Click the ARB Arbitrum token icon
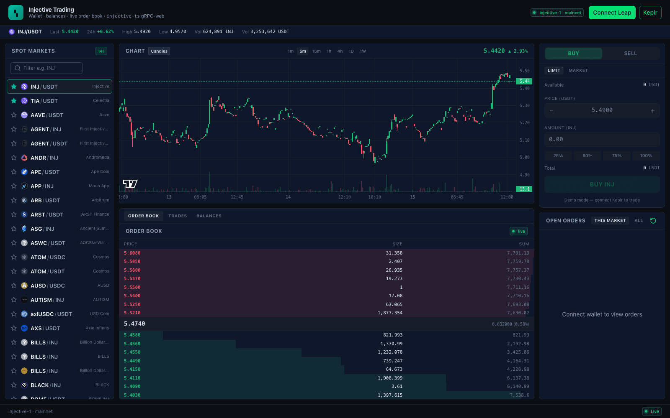Image resolution: width=670 pixels, height=418 pixels. coord(24,200)
